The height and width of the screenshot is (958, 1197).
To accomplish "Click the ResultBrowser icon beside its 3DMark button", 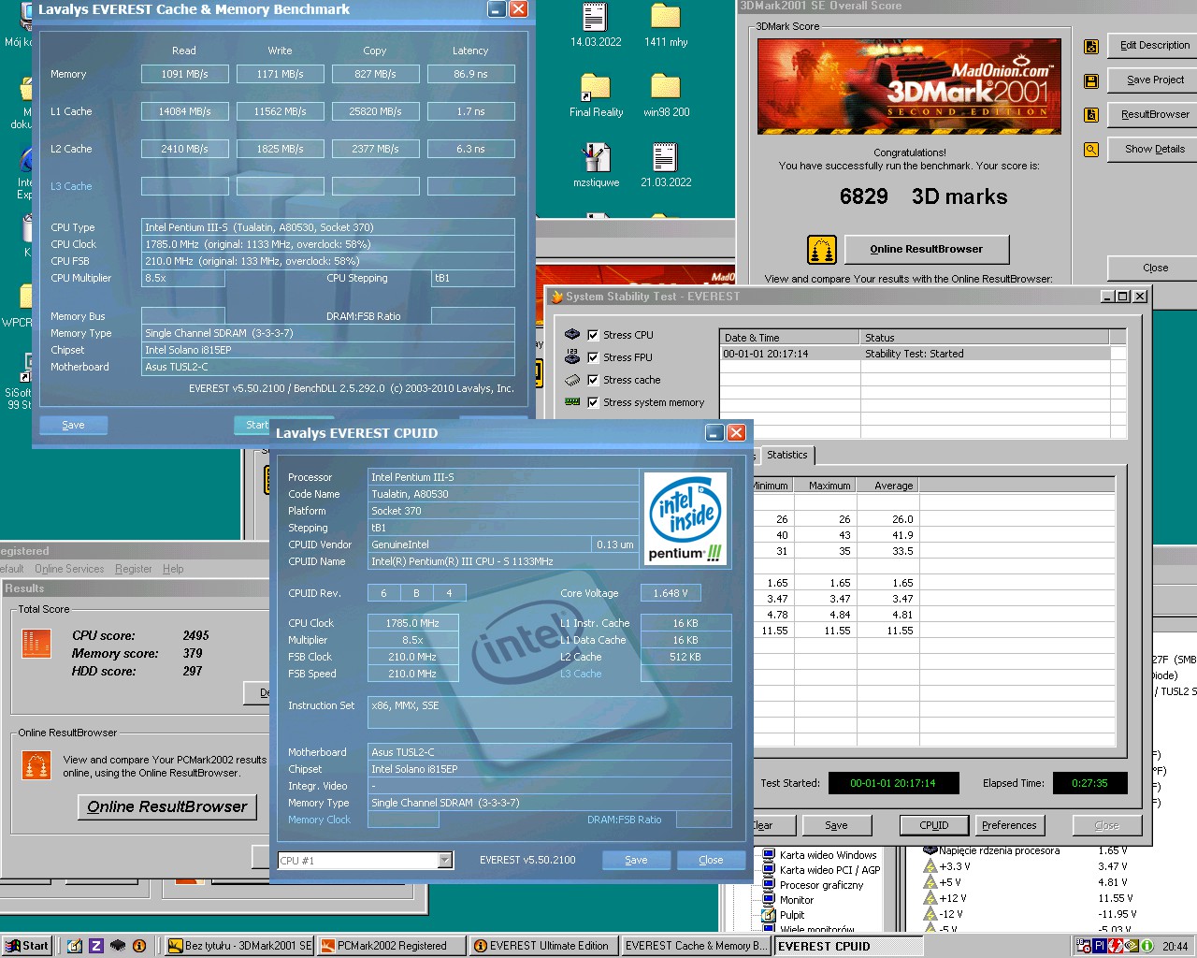I will (x=1090, y=115).
